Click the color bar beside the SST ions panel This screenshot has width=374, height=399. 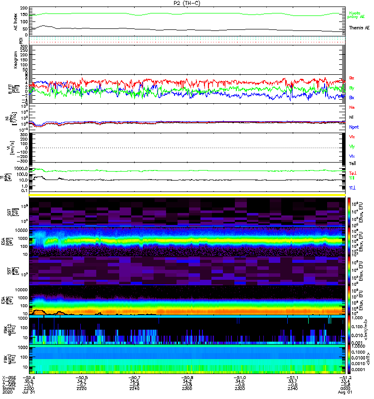[x=349, y=212]
